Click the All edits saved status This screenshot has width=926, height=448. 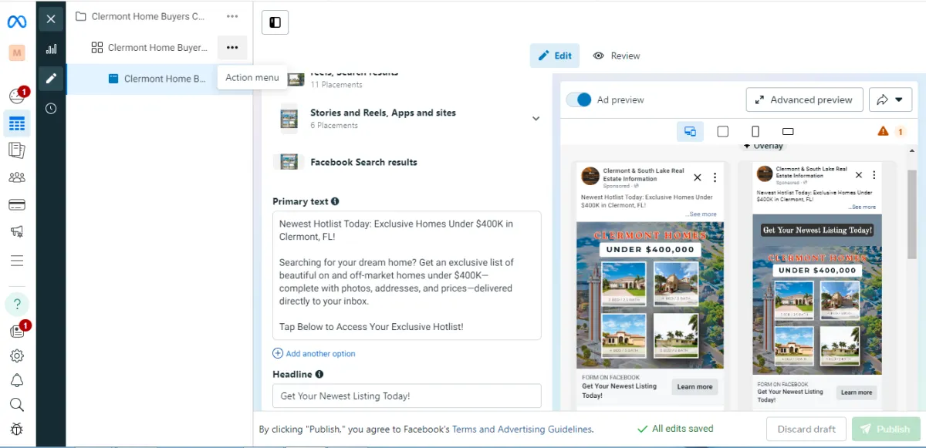pos(674,429)
